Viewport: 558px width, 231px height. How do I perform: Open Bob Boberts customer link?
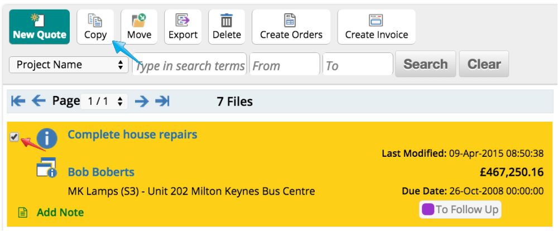101,172
